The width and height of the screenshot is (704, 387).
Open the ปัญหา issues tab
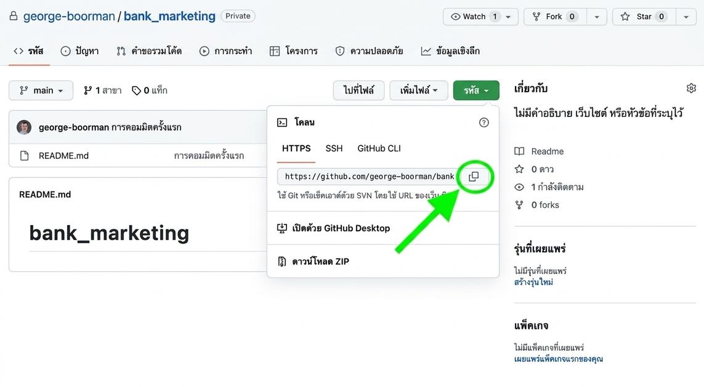point(80,51)
